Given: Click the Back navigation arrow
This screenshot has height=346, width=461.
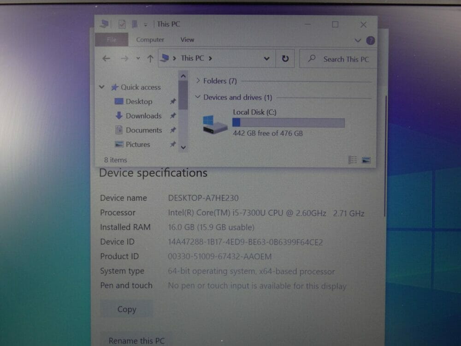Looking at the screenshot, I should [x=106, y=59].
